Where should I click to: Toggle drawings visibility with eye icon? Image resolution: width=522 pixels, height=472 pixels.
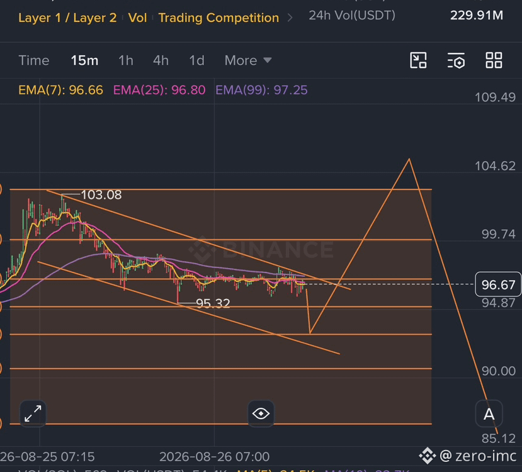(x=261, y=413)
